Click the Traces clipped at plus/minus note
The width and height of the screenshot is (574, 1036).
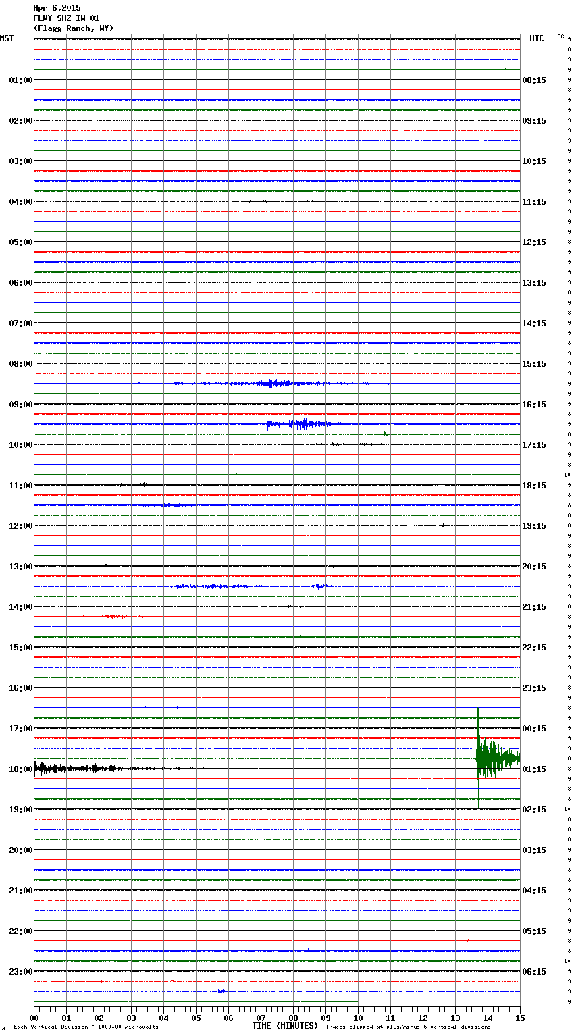pyautogui.click(x=408, y=1027)
